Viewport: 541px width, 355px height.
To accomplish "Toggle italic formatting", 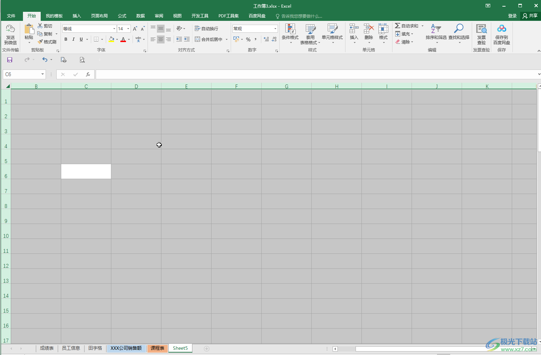I will coord(73,39).
